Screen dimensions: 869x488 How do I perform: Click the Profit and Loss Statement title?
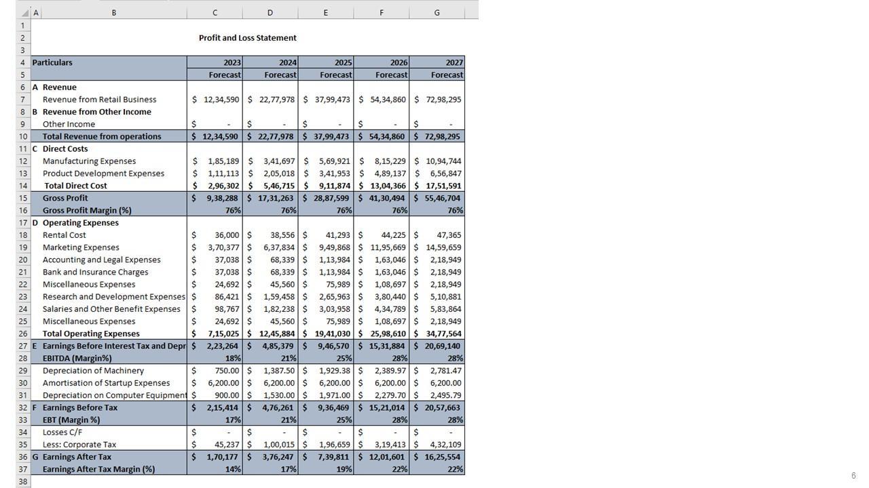click(x=247, y=38)
